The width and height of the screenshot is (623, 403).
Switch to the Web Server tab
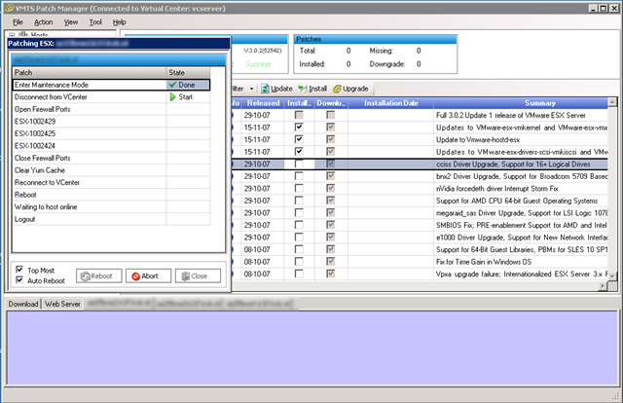click(x=61, y=305)
